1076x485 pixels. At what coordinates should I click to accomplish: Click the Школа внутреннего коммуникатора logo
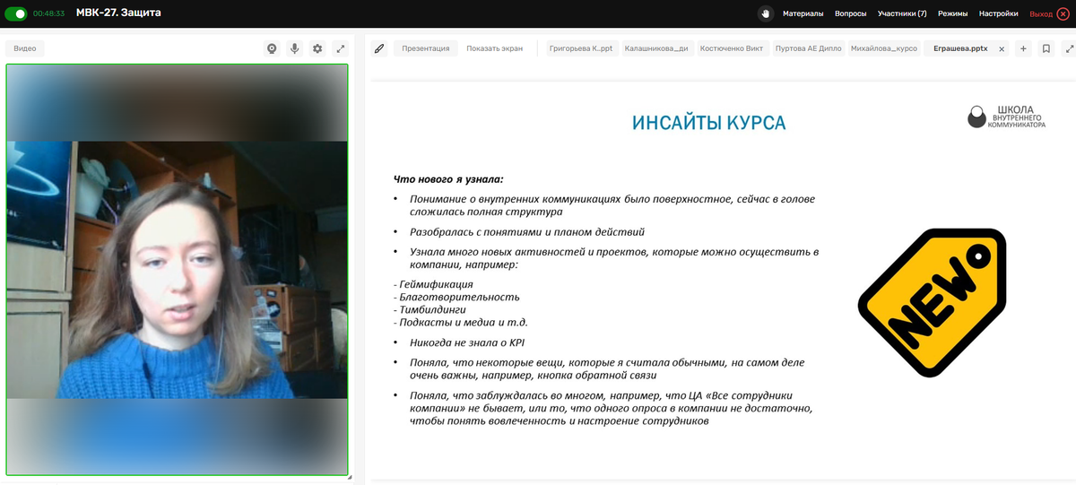point(1007,116)
